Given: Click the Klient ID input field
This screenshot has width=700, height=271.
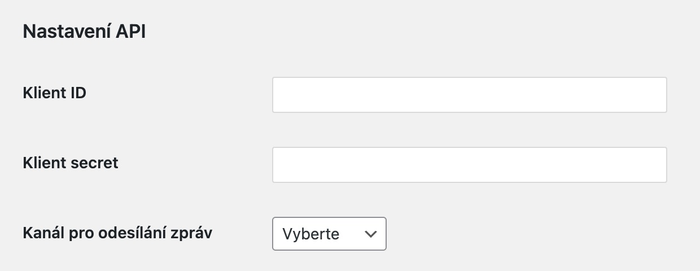Looking at the screenshot, I should coord(469,95).
